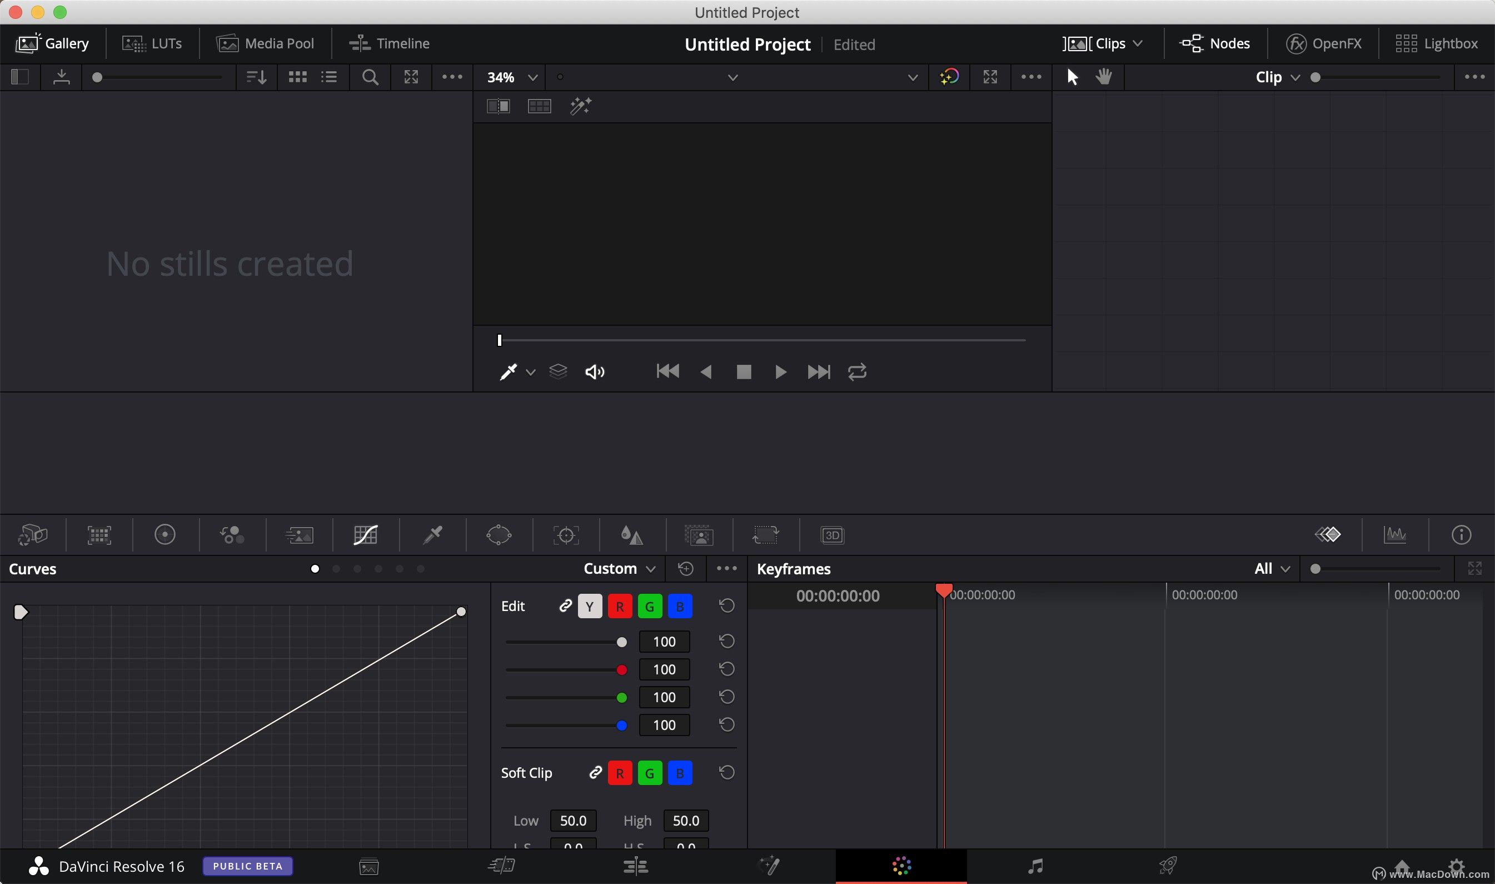Expand the eyedropper picker options arrow

click(x=531, y=373)
